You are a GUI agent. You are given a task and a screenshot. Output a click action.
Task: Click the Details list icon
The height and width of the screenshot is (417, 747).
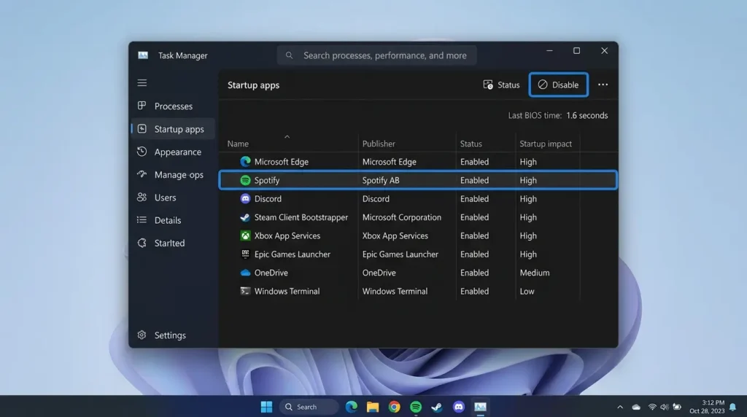point(142,220)
